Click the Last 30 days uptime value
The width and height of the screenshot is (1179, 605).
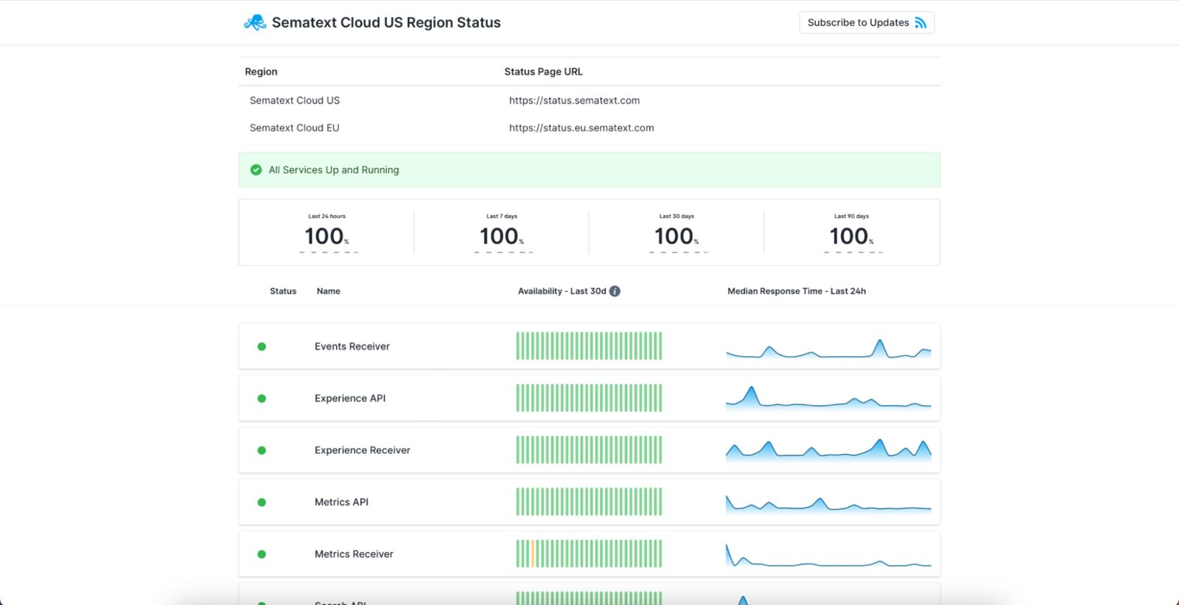click(676, 237)
